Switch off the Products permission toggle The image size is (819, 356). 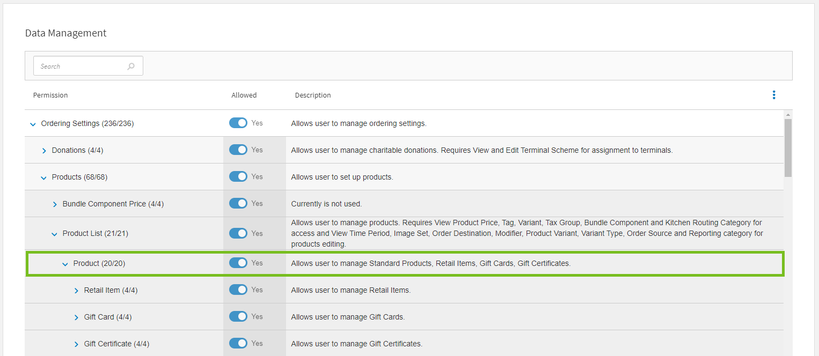coord(238,177)
